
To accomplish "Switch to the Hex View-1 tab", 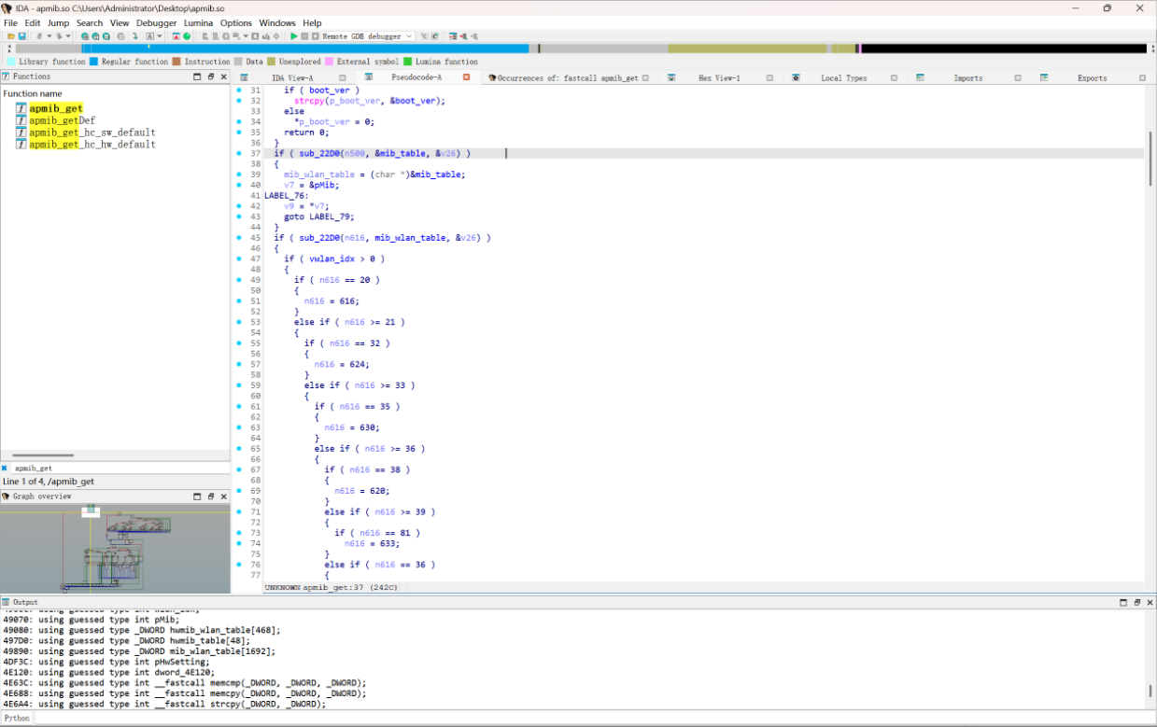I will 719,78.
